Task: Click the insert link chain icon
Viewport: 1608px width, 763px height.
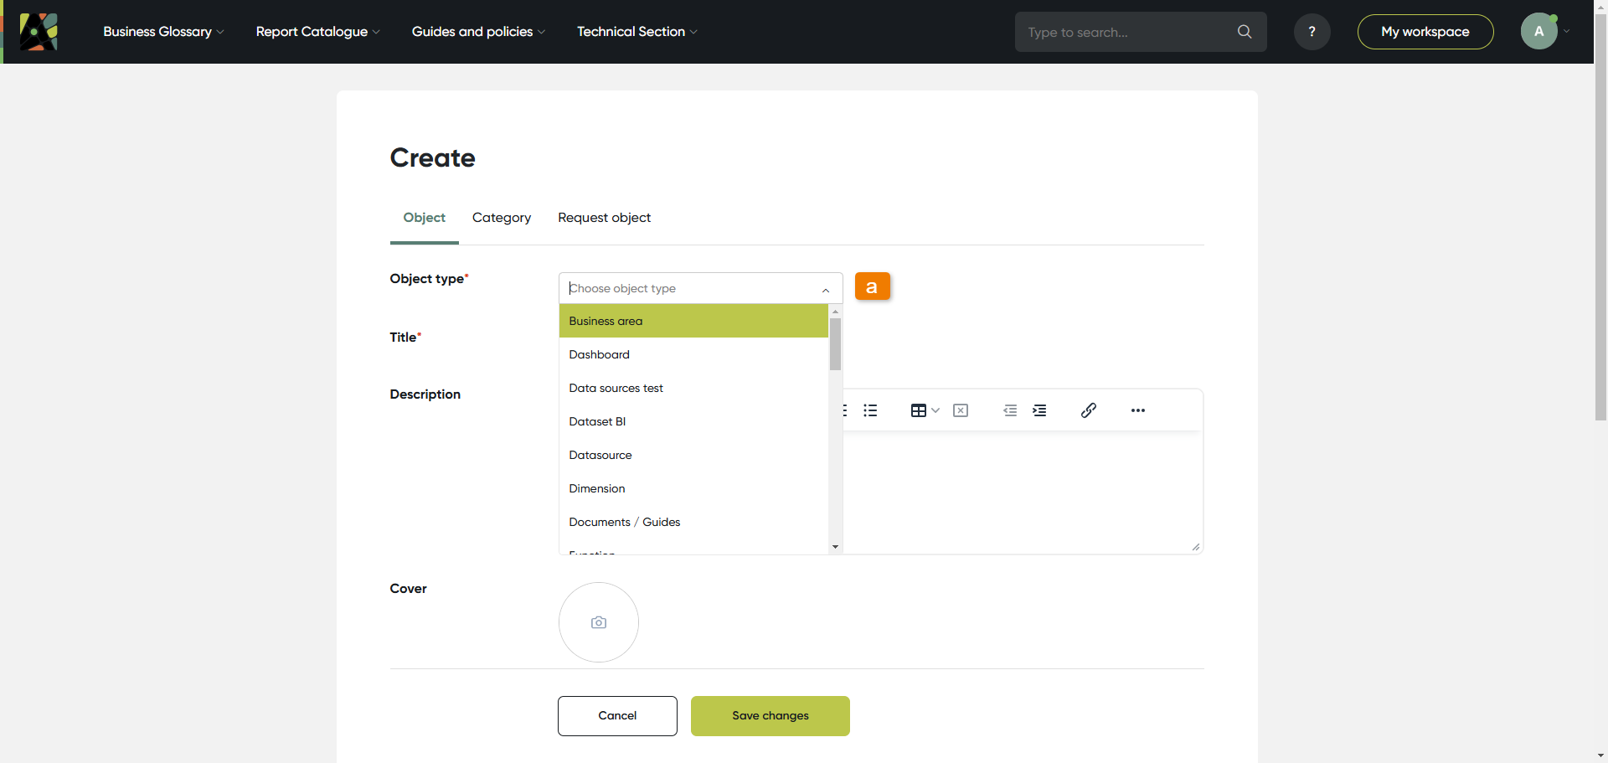Action: click(x=1088, y=410)
